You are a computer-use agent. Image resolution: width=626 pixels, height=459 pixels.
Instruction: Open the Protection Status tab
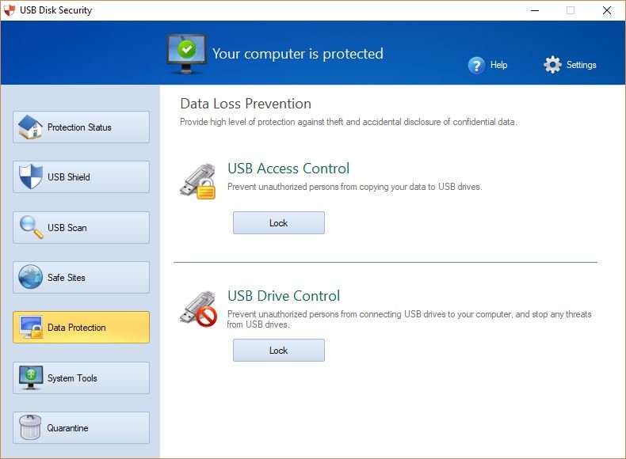(x=80, y=127)
